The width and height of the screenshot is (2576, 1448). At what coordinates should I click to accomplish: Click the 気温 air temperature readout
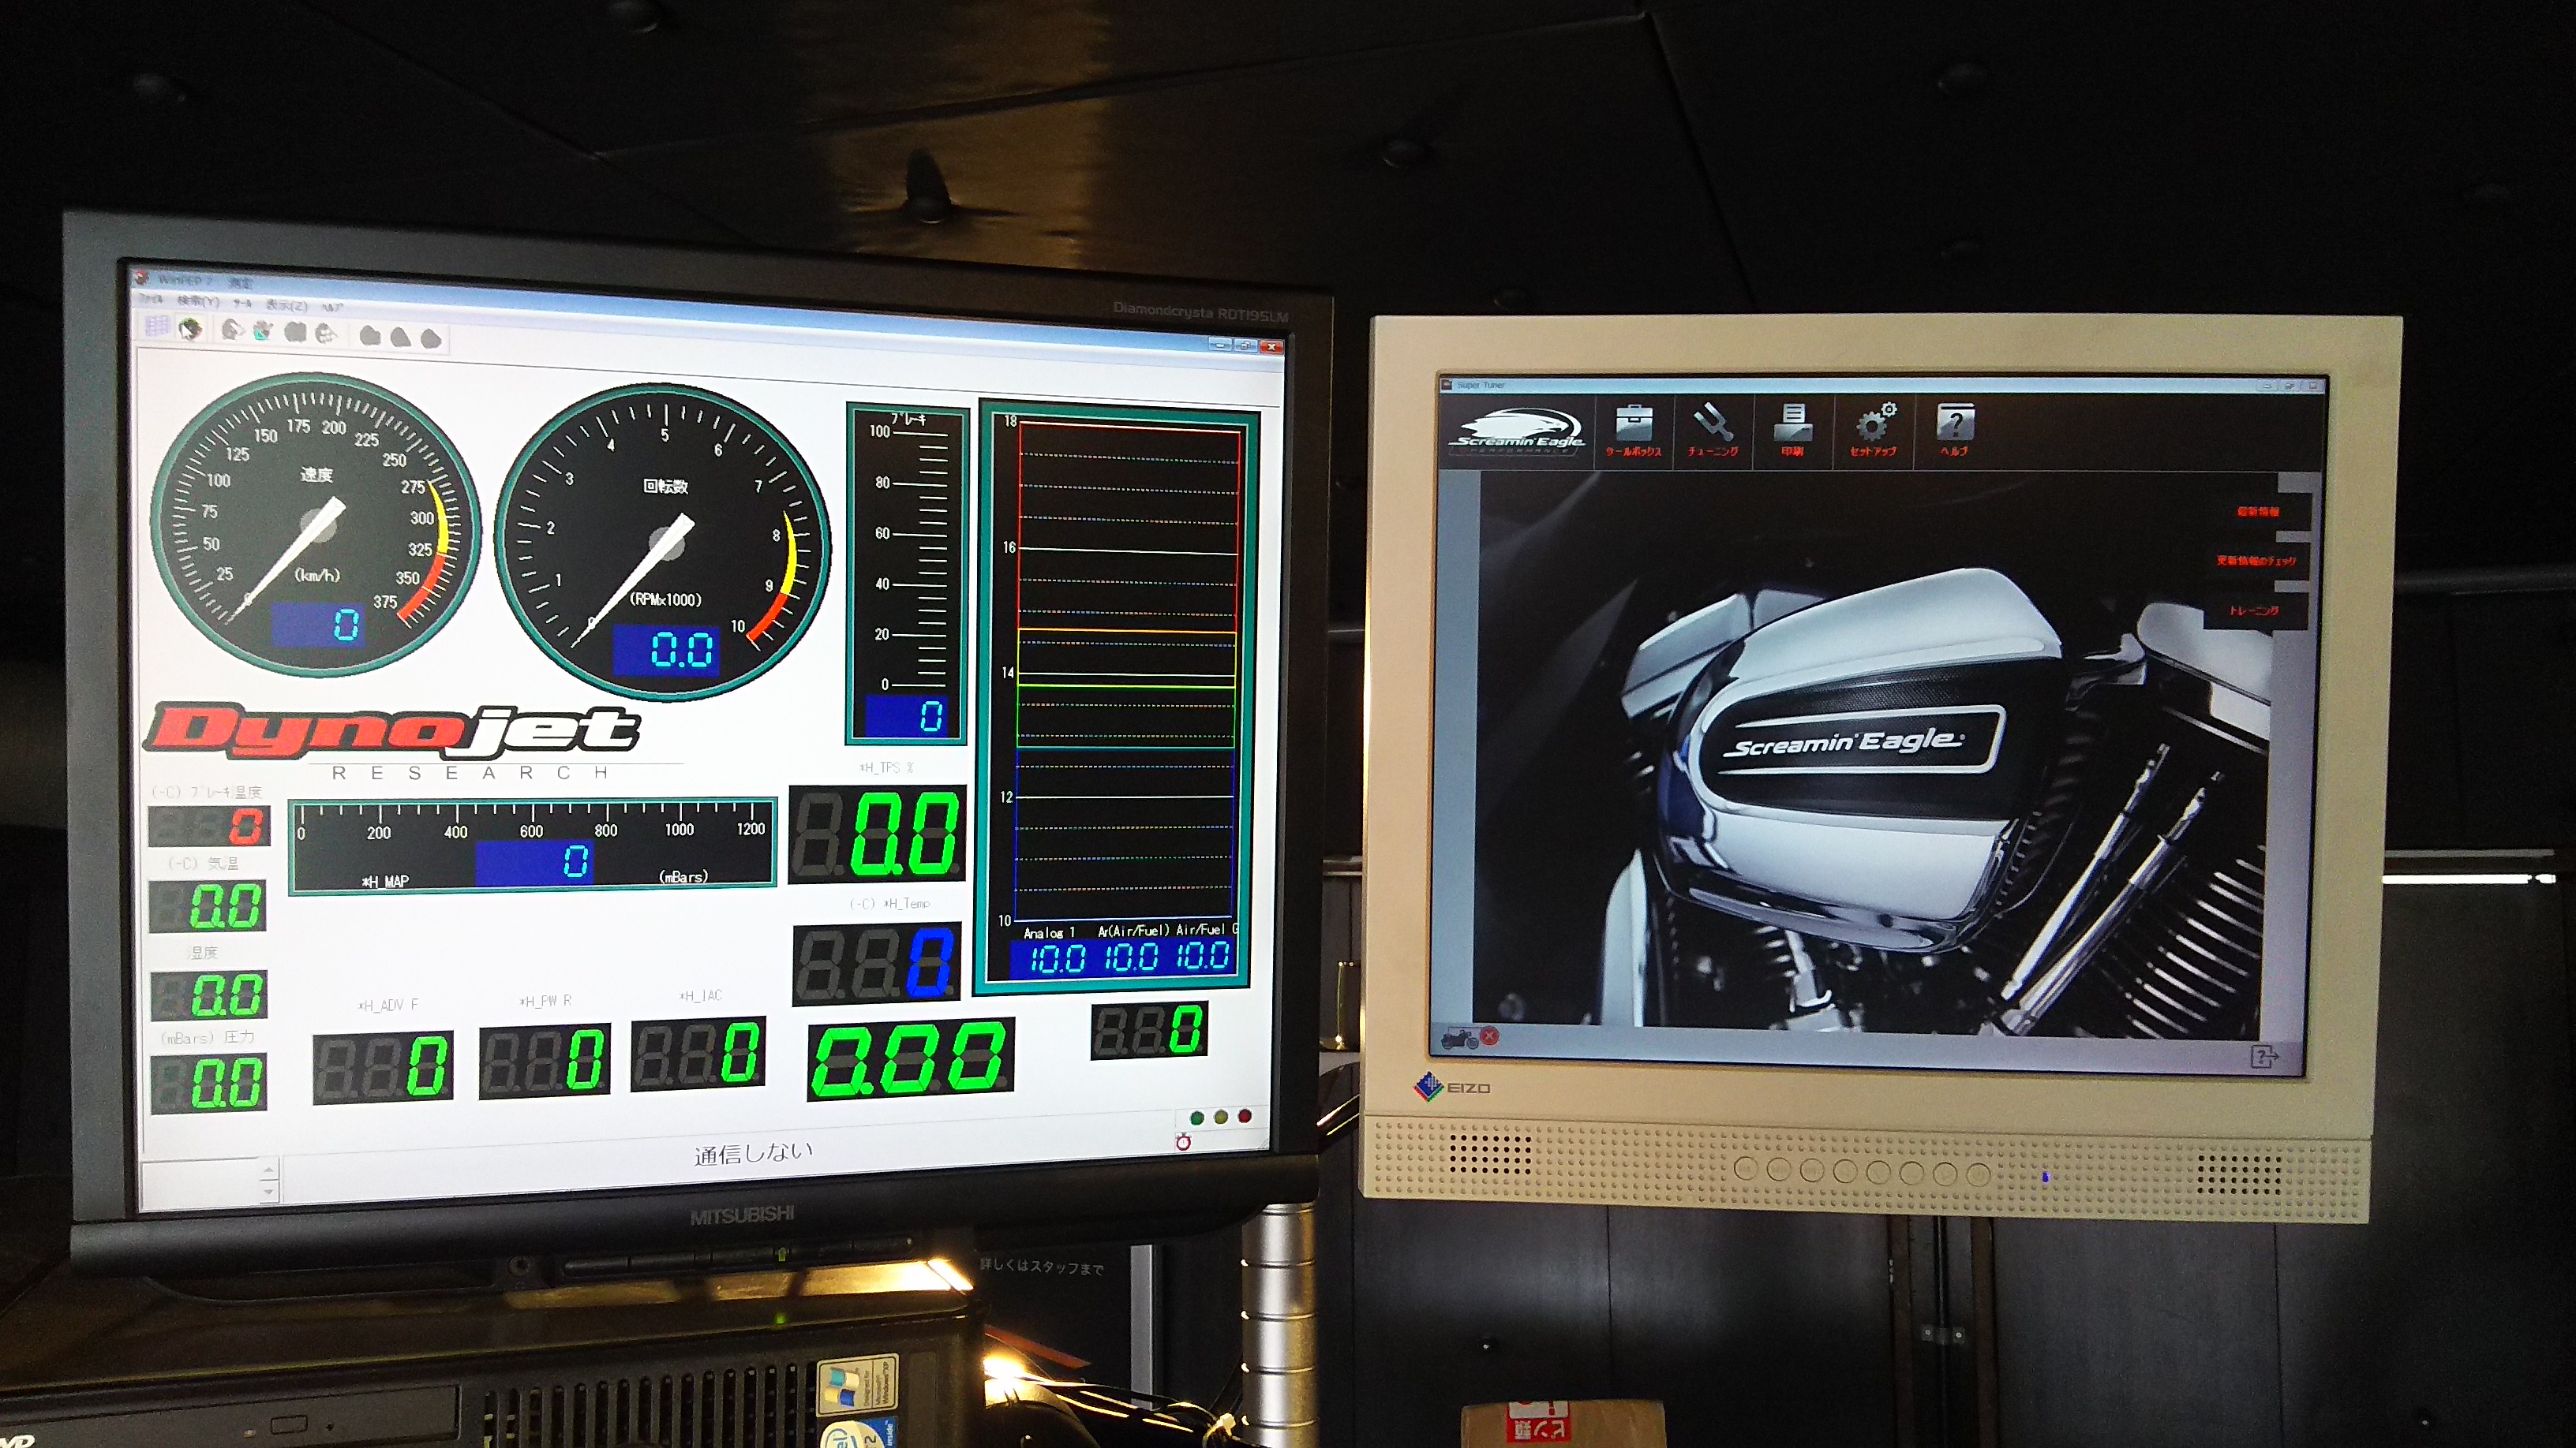point(208,906)
